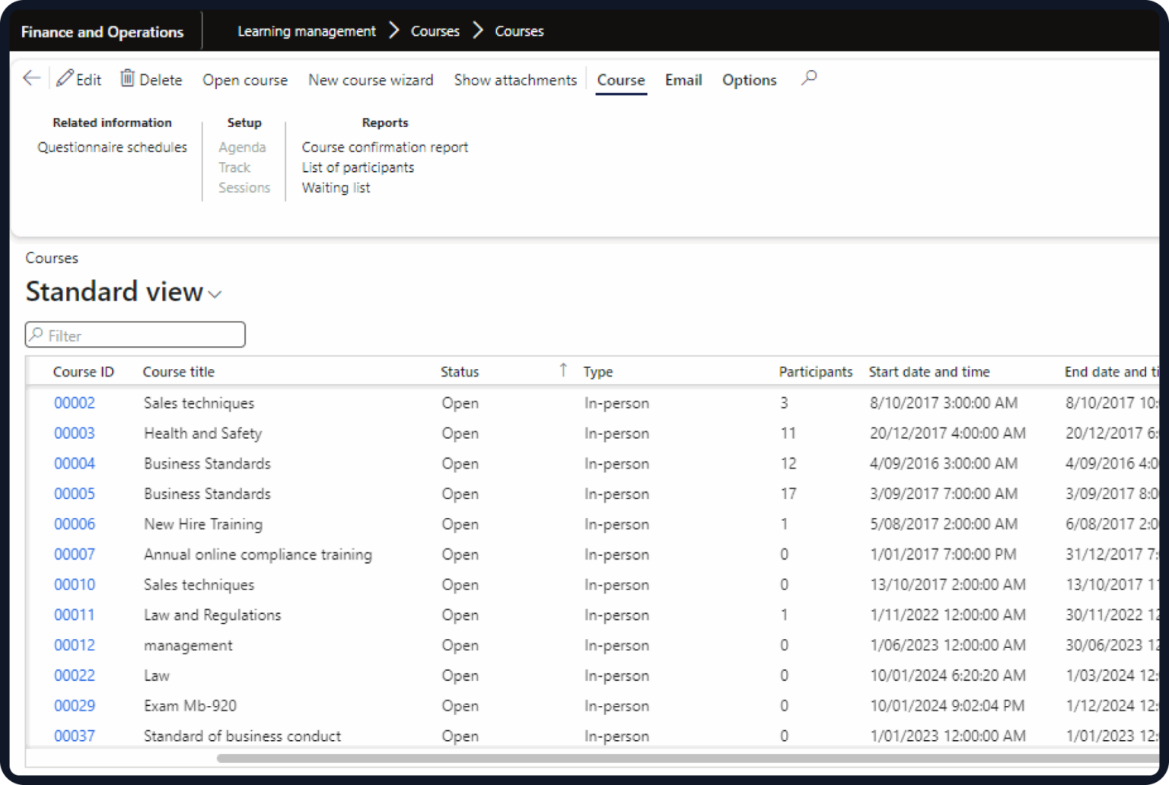Open the Email tab

pos(683,80)
